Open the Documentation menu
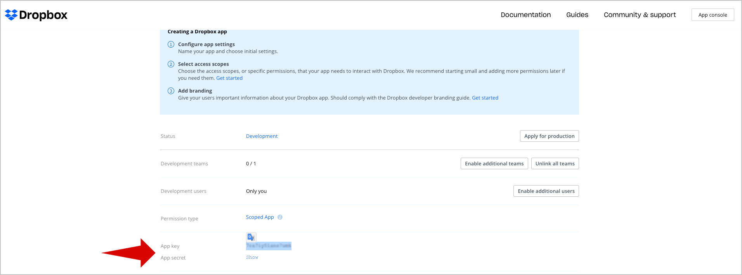 525,15
